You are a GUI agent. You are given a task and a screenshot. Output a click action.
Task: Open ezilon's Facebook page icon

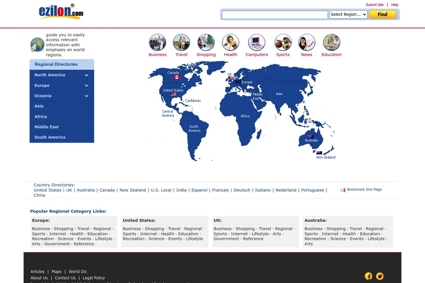point(368,276)
